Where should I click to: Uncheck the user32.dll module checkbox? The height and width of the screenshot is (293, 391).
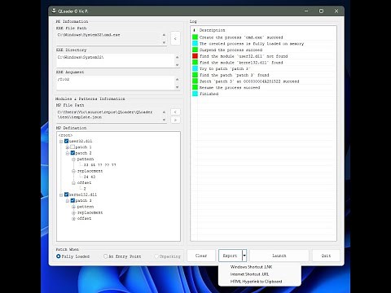(x=66, y=141)
